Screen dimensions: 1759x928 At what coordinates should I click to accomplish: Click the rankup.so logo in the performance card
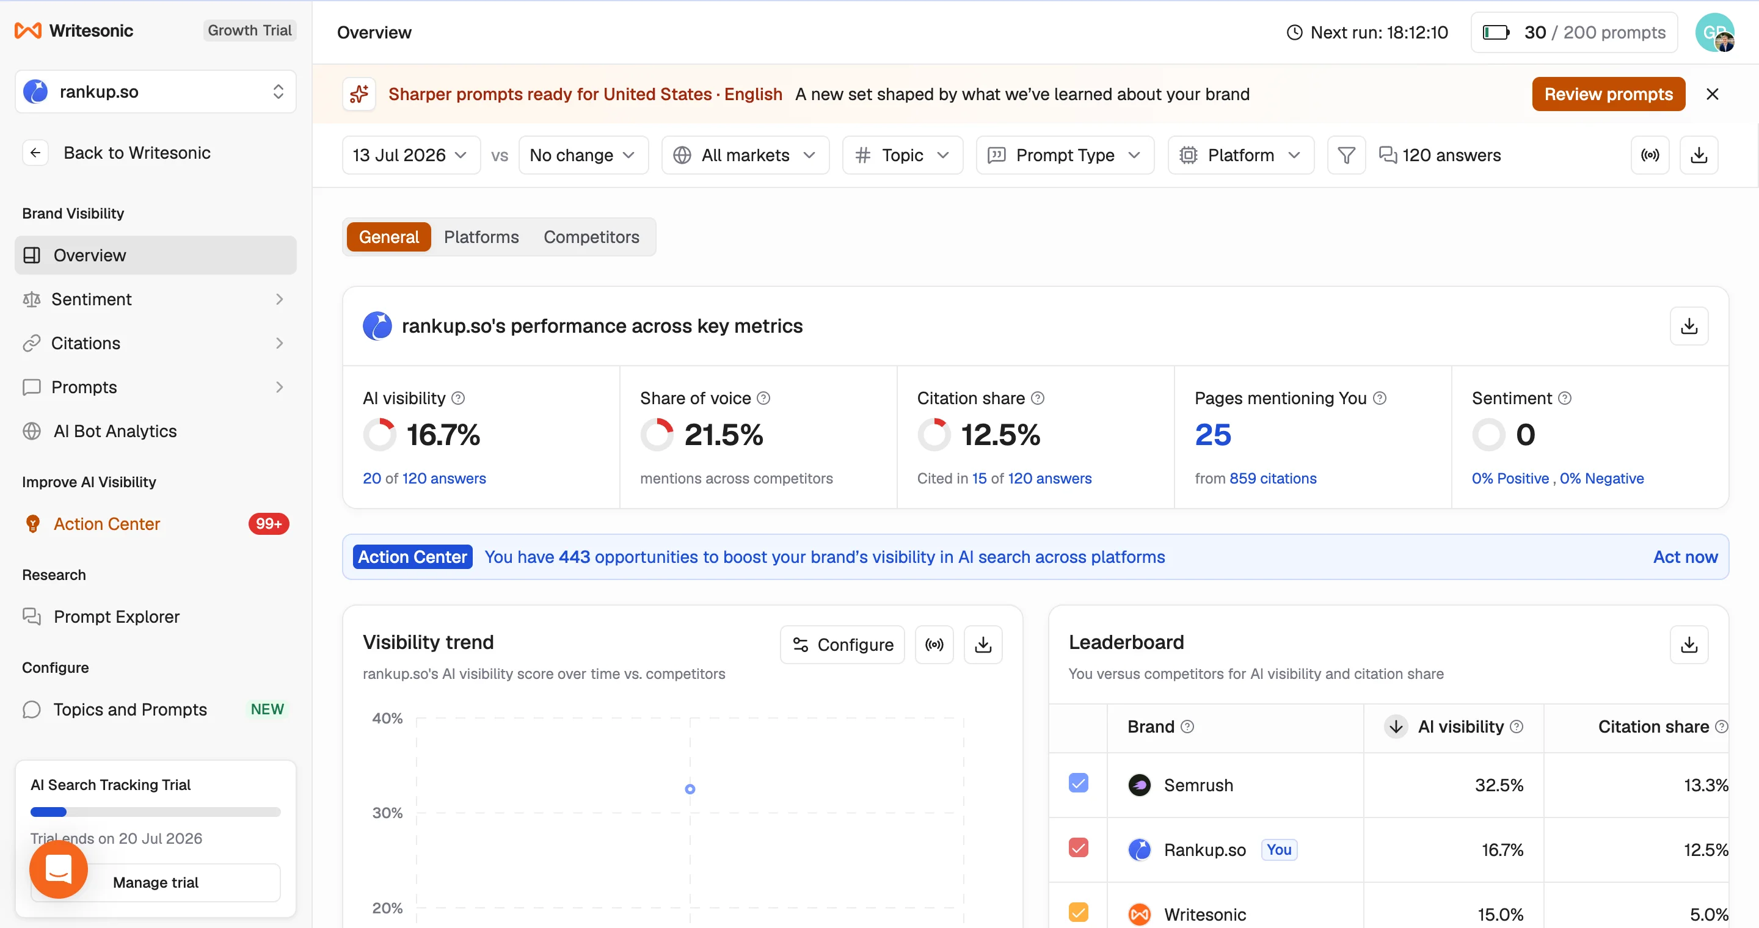[x=377, y=326]
